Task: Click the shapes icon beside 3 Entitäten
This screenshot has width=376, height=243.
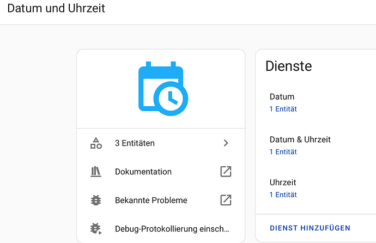Action: coord(96,143)
